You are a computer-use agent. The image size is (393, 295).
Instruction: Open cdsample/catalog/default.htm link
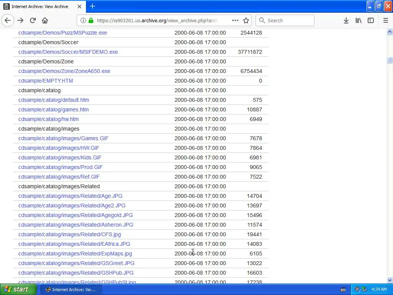click(x=54, y=100)
